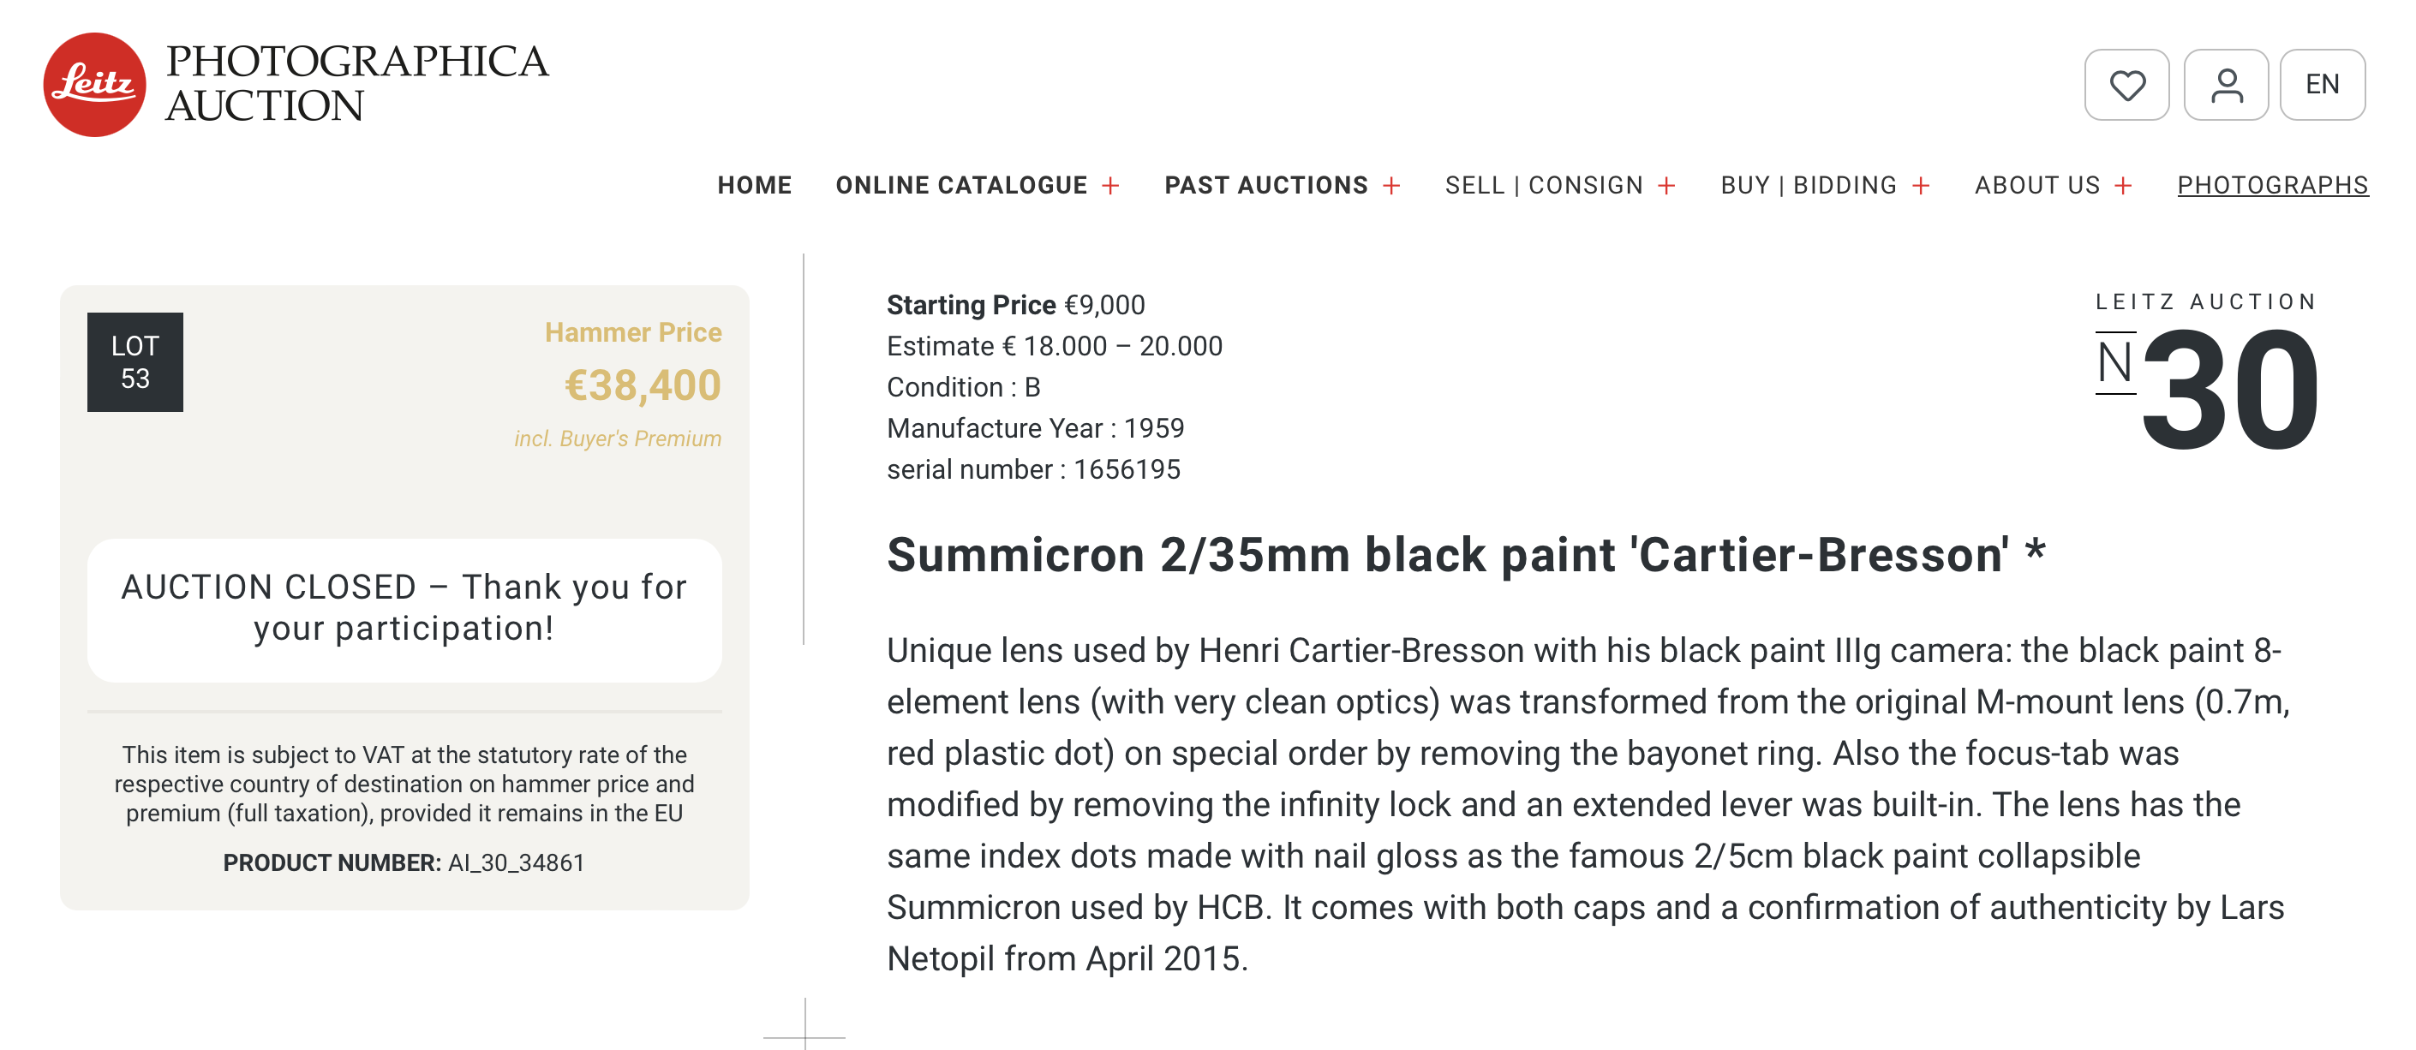Open the Buy | Bidding menu
The image size is (2416, 1050).
[x=1809, y=185]
